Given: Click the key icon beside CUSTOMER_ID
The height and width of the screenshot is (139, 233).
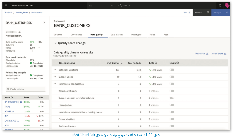Looking at the screenshot, I should click(x=6, y=102).
